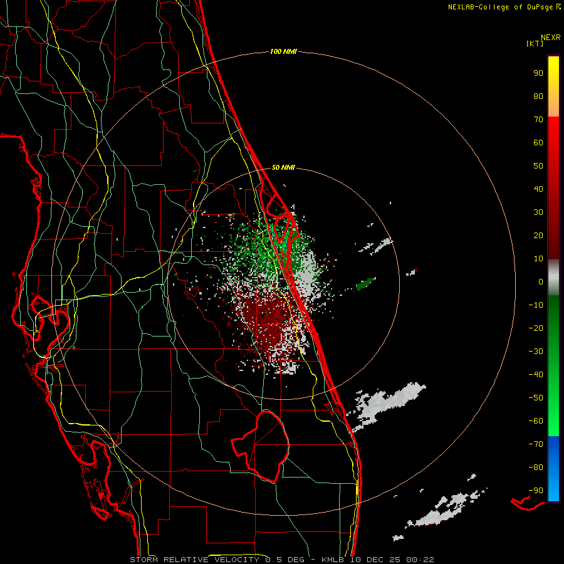
Task: Select the Storm Relative Velocity caption at bottom
Action: click(x=281, y=560)
